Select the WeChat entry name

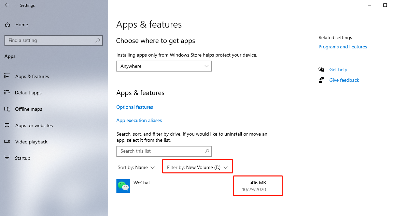tap(142, 183)
